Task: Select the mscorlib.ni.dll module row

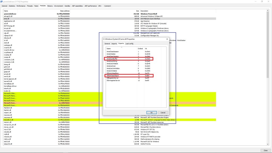Action: point(9,120)
